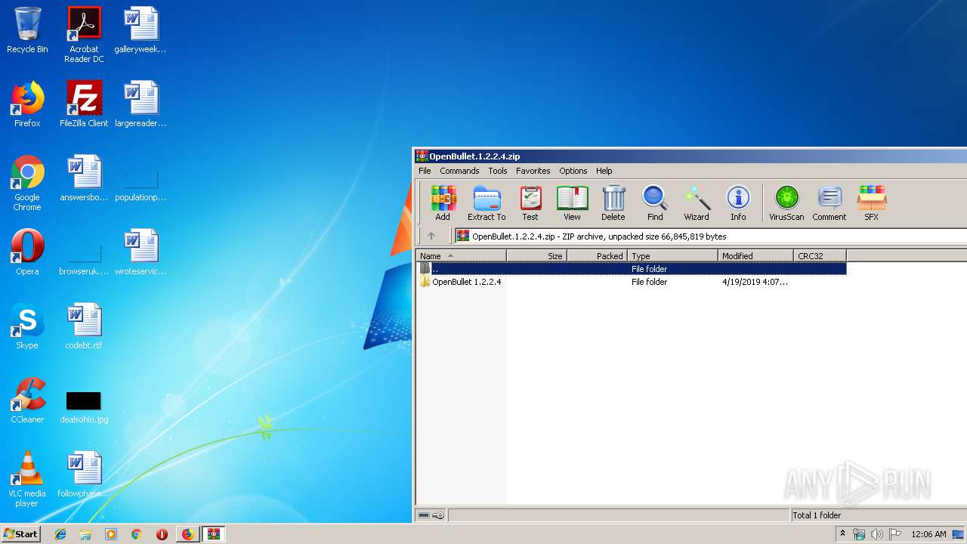The image size is (967, 544).
Task: Show hidden system tray icons
Action: point(842,534)
